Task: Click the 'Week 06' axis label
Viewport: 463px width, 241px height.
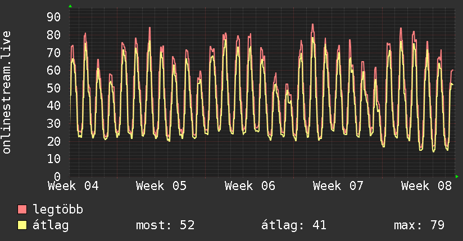Action: [x=250, y=186]
